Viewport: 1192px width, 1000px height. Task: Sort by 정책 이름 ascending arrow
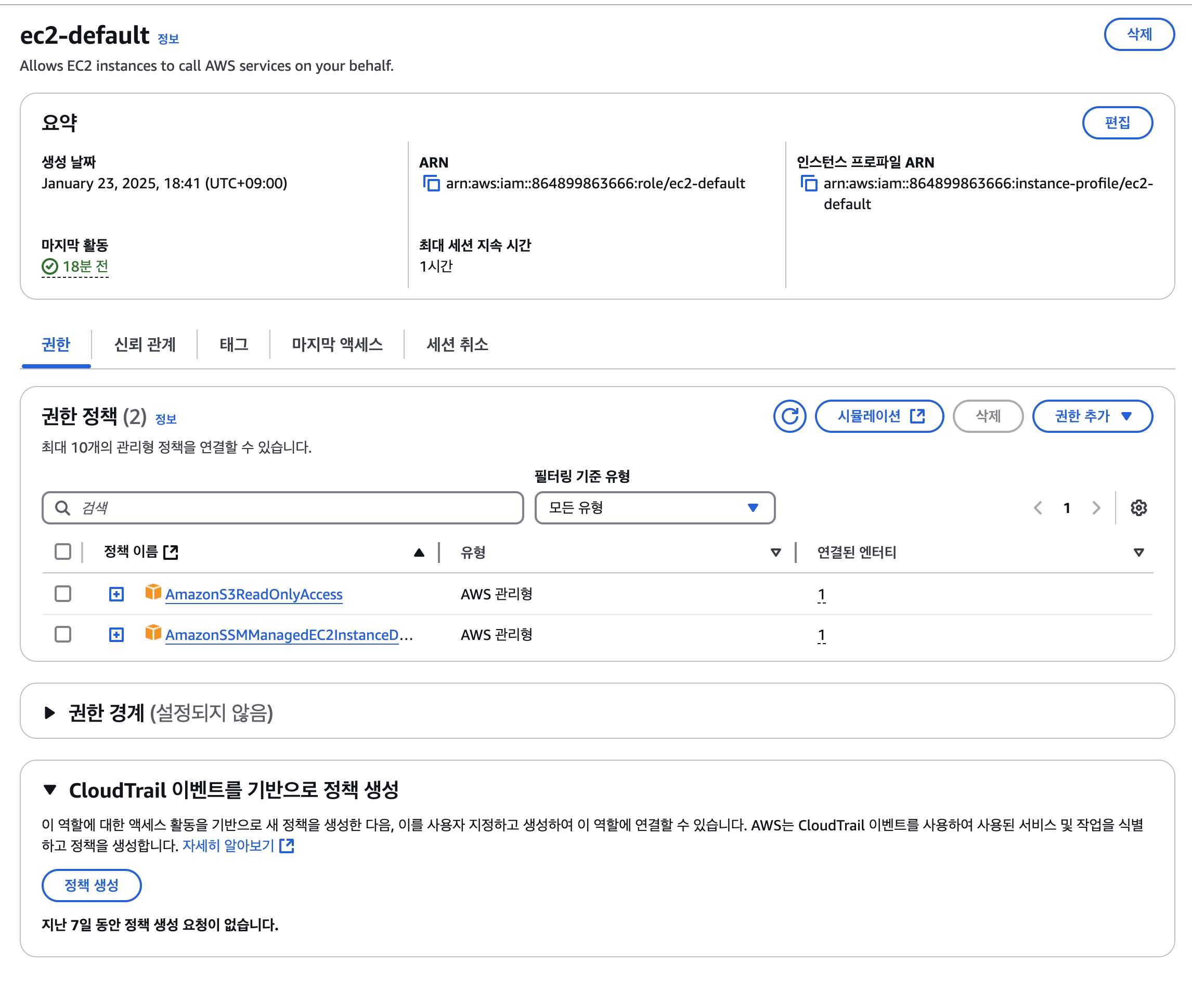(x=419, y=553)
